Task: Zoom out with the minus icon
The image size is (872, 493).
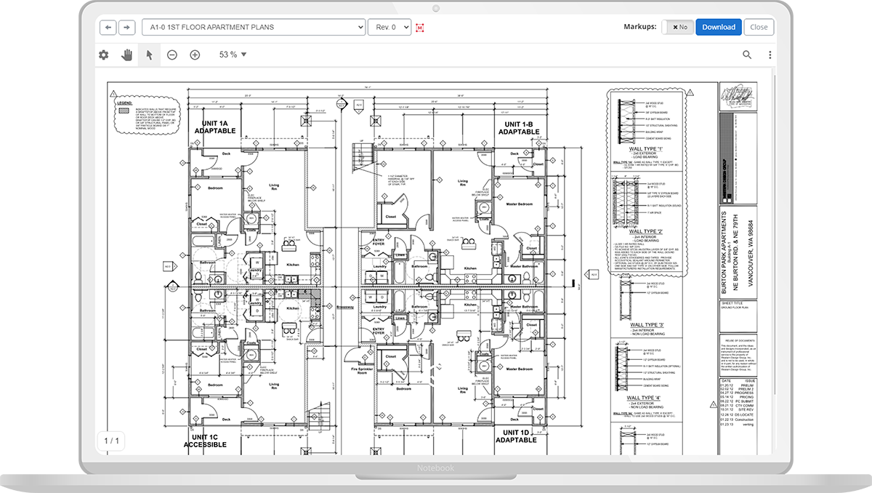Action: pos(172,55)
